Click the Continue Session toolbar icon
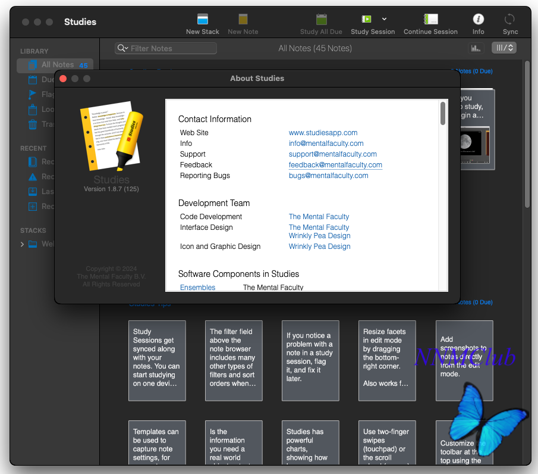 (430, 19)
